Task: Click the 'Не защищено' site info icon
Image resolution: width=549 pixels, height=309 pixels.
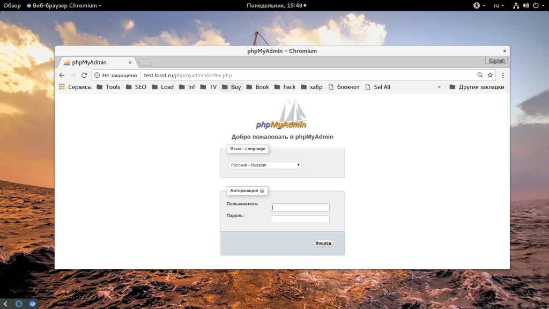Action: coord(97,75)
